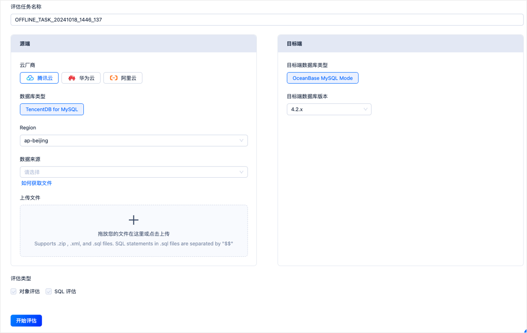Open target version dropdown 4.2.x
The height and width of the screenshot is (333, 527).
(x=329, y=109)
